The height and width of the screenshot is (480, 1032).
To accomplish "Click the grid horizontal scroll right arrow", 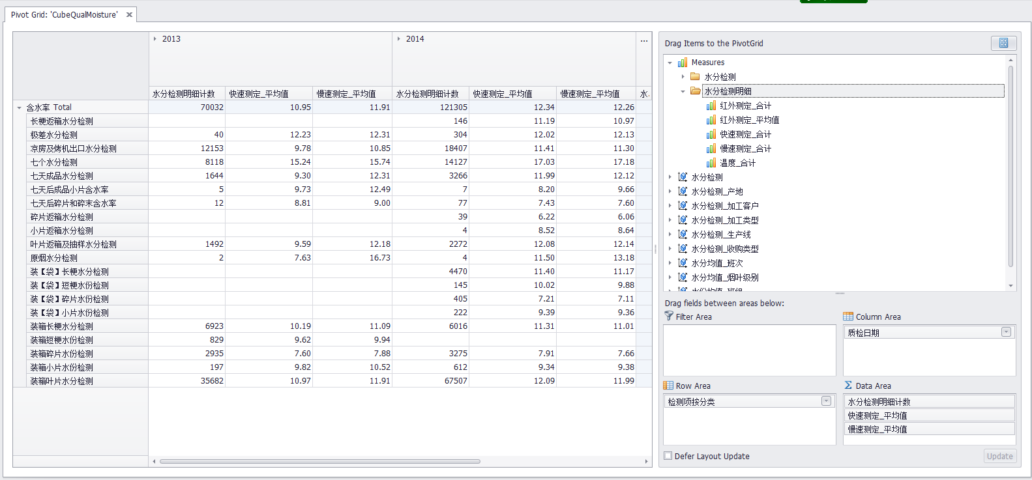I will point(646,461).
